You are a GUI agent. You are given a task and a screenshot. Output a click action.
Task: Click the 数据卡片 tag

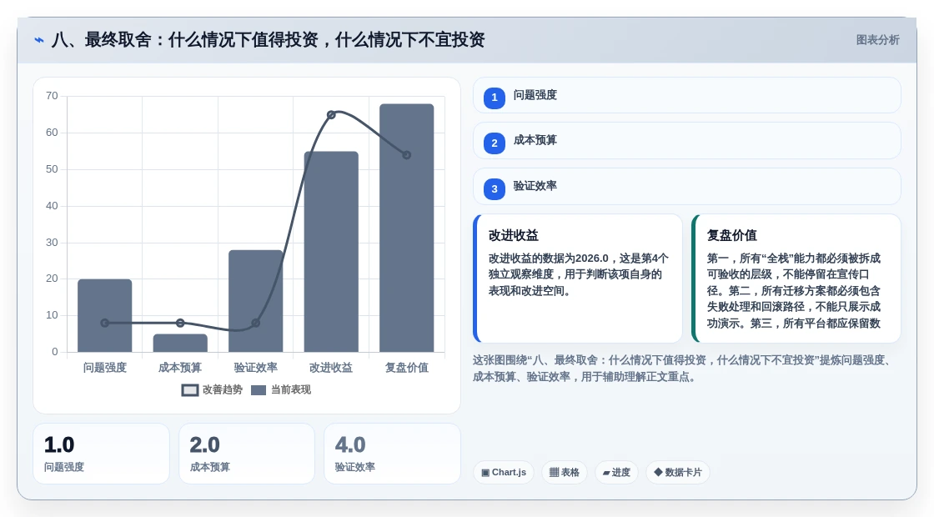coord(678,472)
